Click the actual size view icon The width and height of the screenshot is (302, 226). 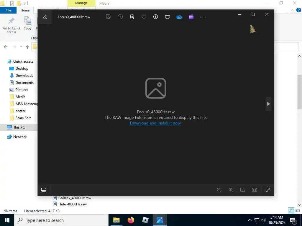tap(255, 190)
